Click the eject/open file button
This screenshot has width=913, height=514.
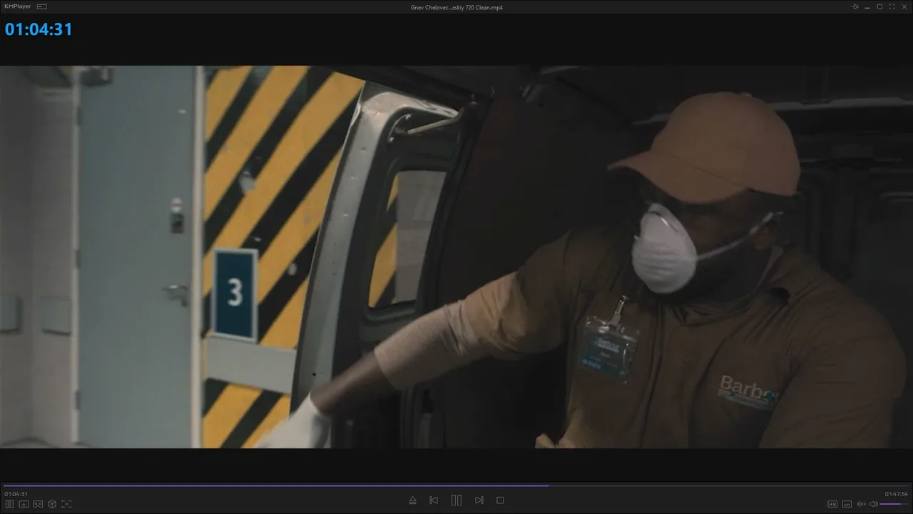(412, 500)
